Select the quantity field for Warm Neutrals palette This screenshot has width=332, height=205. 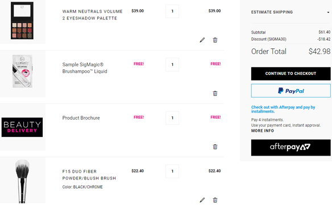(x=172, y=11)
